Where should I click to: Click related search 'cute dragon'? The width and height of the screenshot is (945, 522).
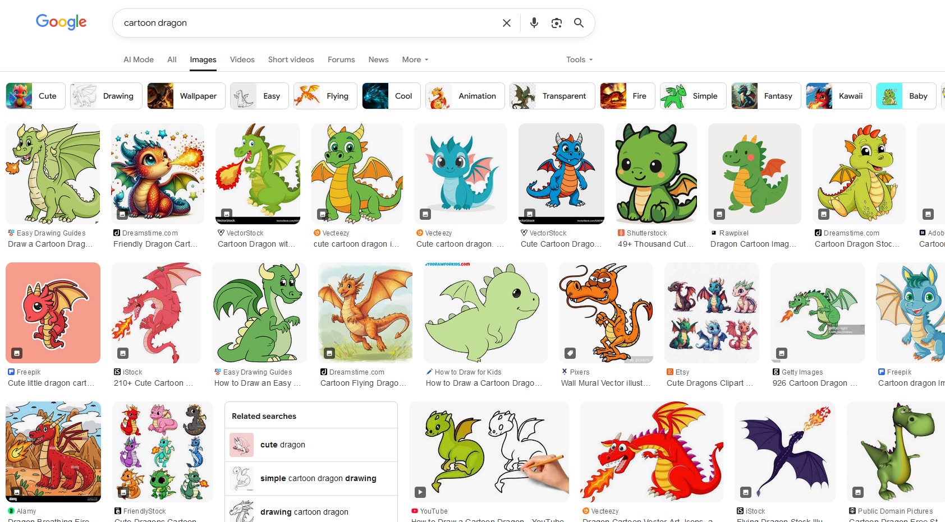coord(311,445)
